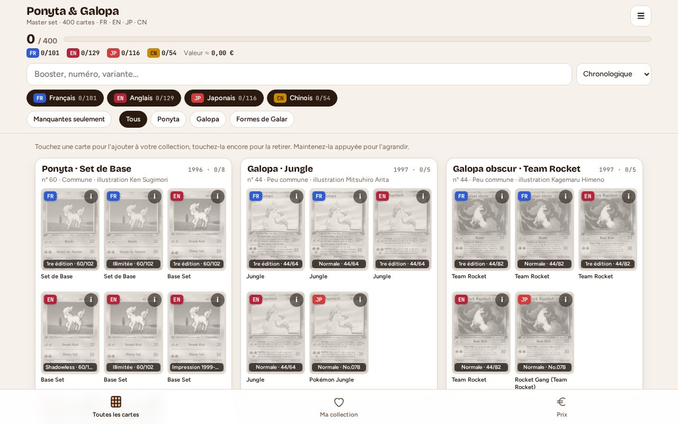Show info for Dark Rapidash EN 1re édition
This screenshot has height=424, width=678.
click(629, 197)
